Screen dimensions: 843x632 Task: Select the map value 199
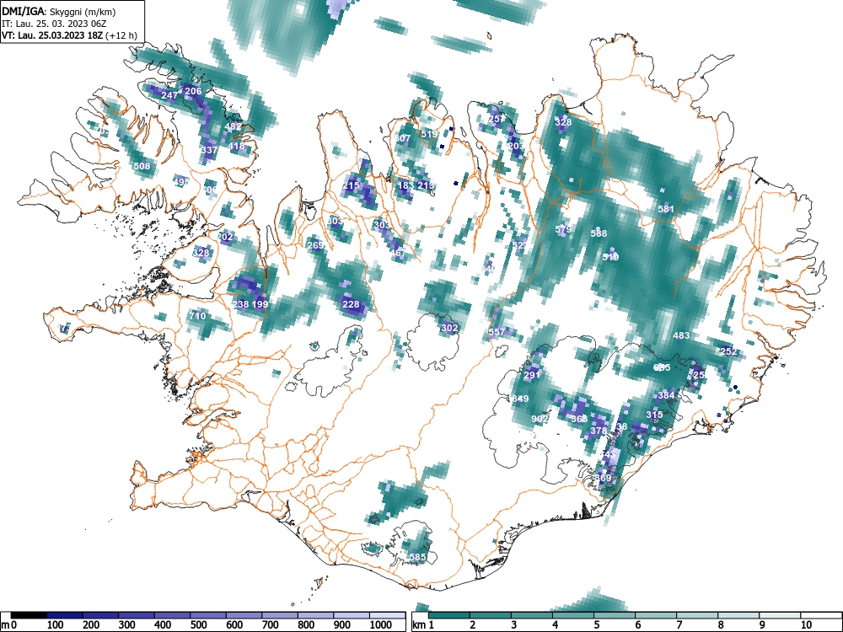(x=260, y=304)
